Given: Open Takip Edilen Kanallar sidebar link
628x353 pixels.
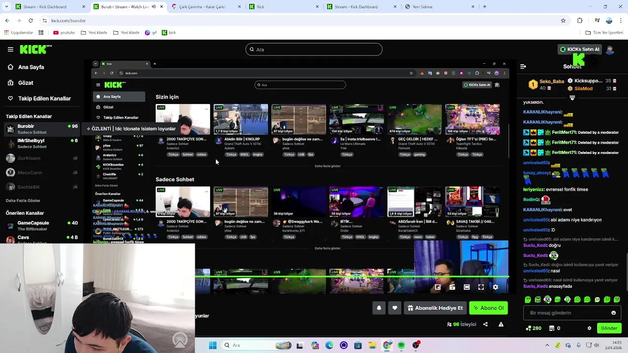Looking at the screenshot, I should click(x=44, y=99).
